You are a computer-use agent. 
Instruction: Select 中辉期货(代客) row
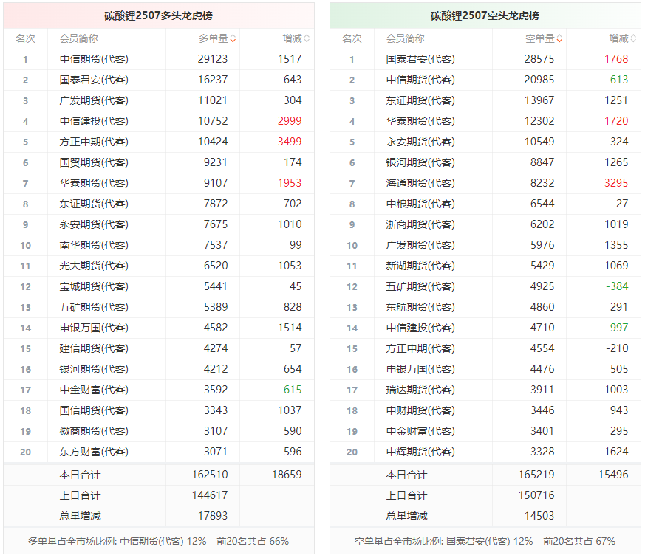click(485, 452)
